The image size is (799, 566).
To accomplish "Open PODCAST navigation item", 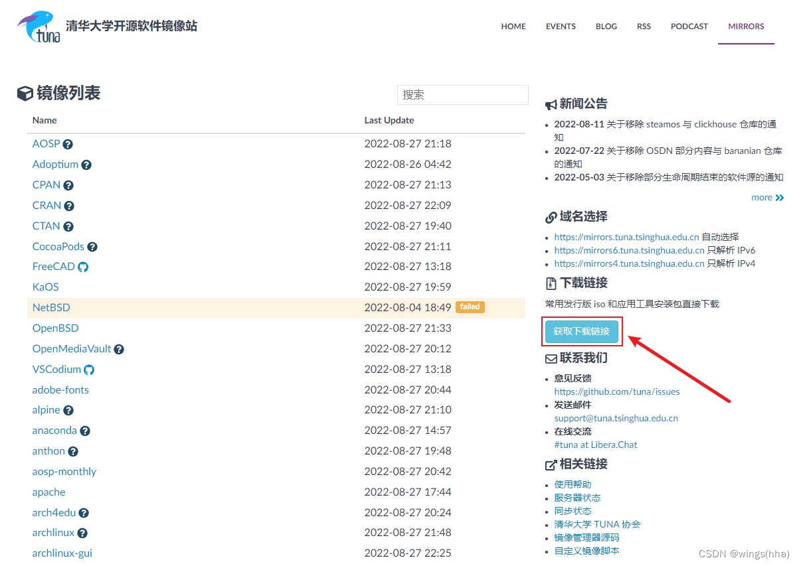I will coord(689,27).
